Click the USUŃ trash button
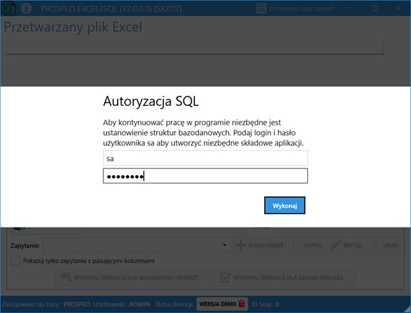 [x=384, y=245]
